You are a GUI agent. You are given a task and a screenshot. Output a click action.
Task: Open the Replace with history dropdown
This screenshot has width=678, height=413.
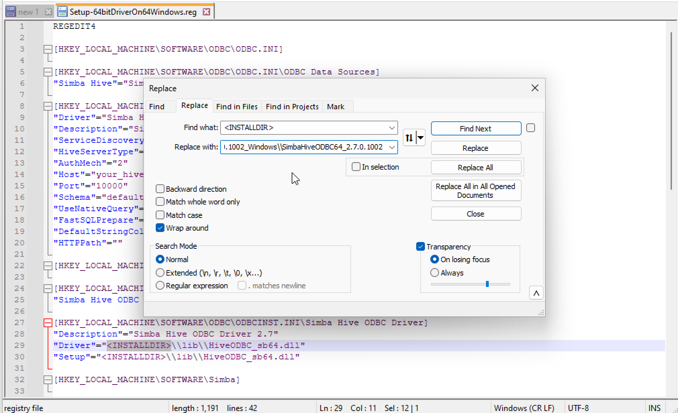tap(392, 147)
